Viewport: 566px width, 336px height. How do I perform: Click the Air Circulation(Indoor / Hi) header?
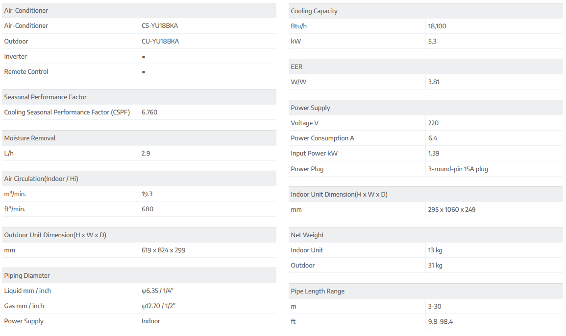click(41, 179)
